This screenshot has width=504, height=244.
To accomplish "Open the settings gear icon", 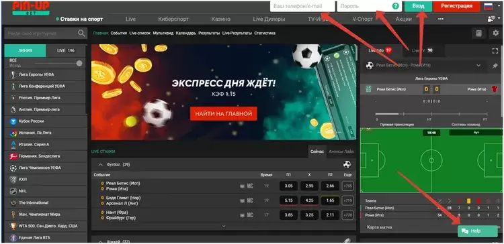I will coord(496,33).
